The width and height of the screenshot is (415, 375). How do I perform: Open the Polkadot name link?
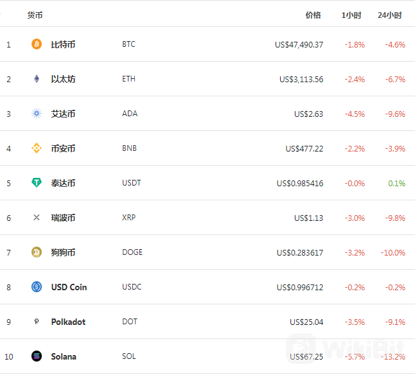pos(68,322)
